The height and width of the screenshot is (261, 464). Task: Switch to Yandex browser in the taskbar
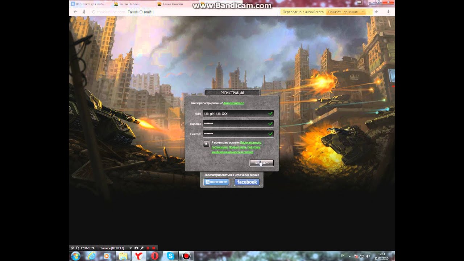[139, 256]
